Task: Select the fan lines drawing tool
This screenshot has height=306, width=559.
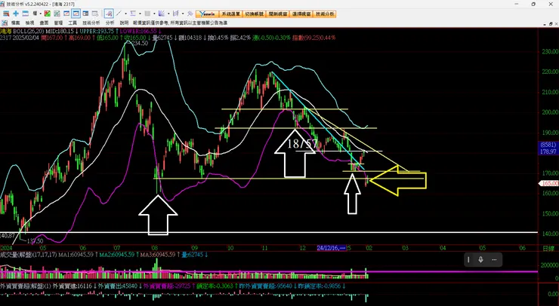Action: tap(162, 14)
